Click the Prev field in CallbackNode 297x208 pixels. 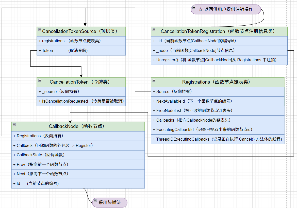(78, 164)
